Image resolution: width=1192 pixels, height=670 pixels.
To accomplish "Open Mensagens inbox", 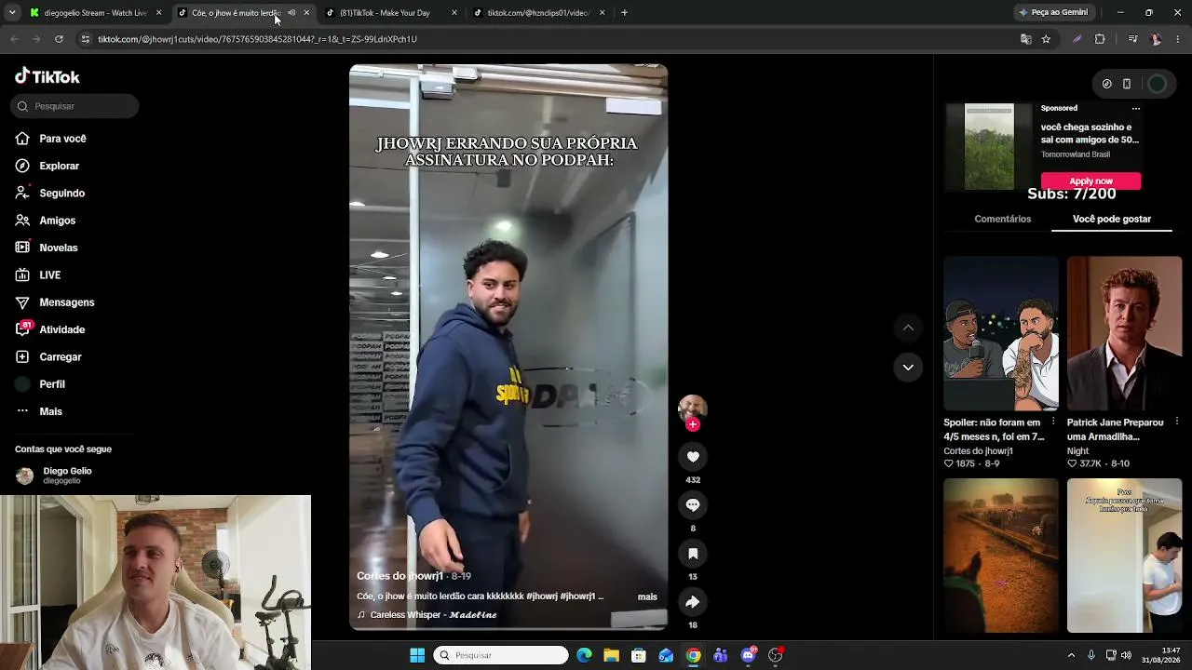I will coord(66,302).
